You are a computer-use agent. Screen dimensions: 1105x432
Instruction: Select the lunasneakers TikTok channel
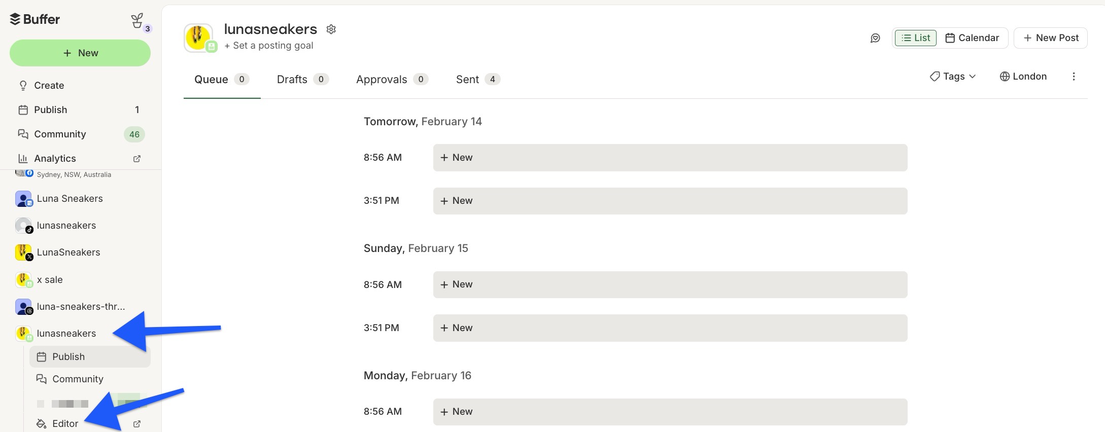coord(66,226)
